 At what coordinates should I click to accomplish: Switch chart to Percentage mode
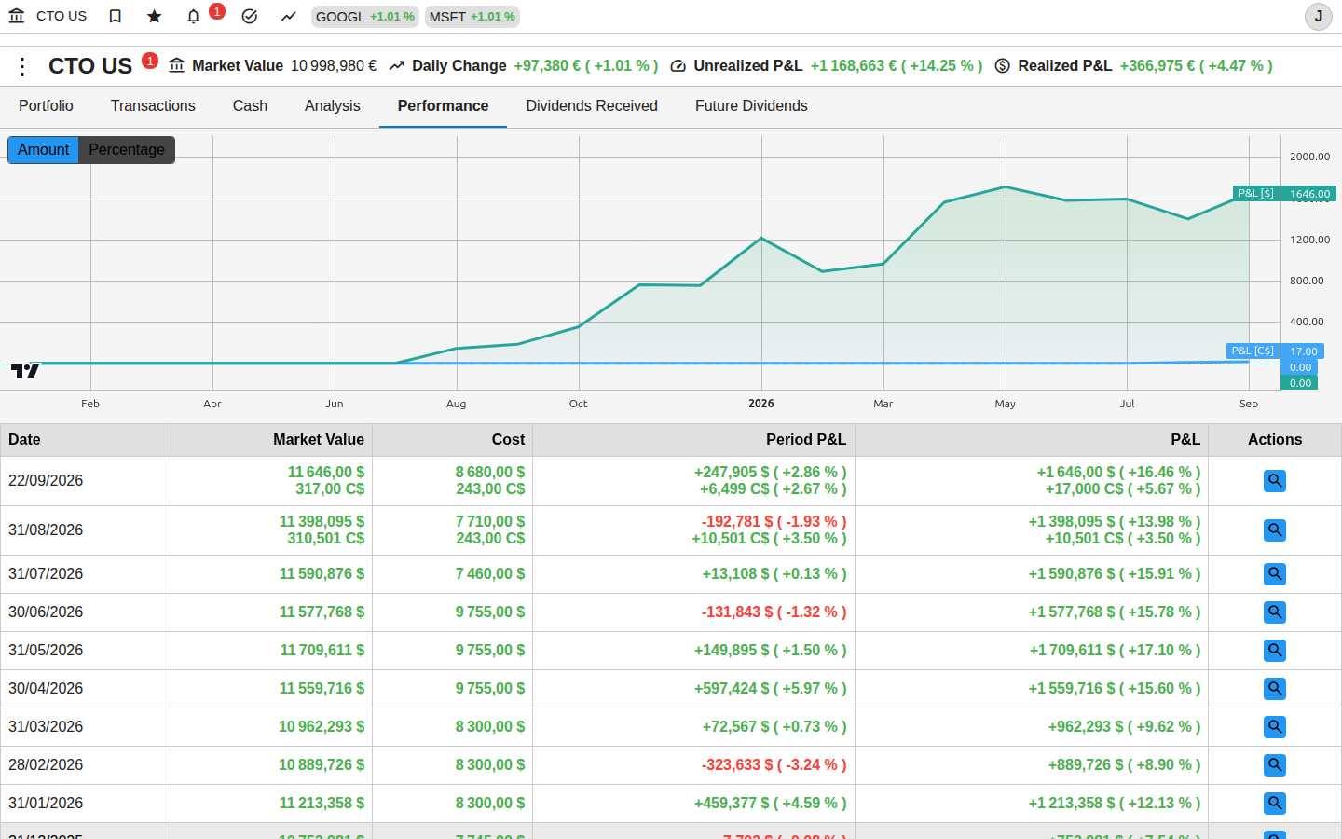click(127, 150)
